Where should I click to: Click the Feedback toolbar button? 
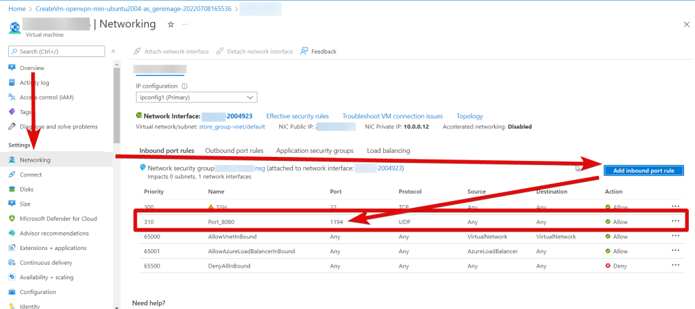(x=318, y=52)
